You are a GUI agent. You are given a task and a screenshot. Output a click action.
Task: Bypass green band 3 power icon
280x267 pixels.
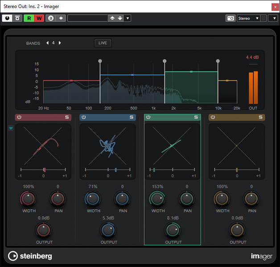148,117
